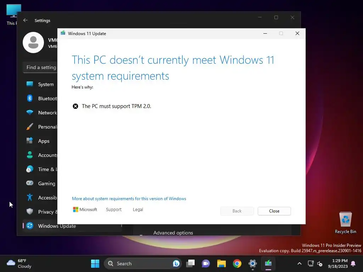This screenshot has width=363, height=272.
Task: Open Gaming in Settings sidebar
Action: [x=40, y=183]
